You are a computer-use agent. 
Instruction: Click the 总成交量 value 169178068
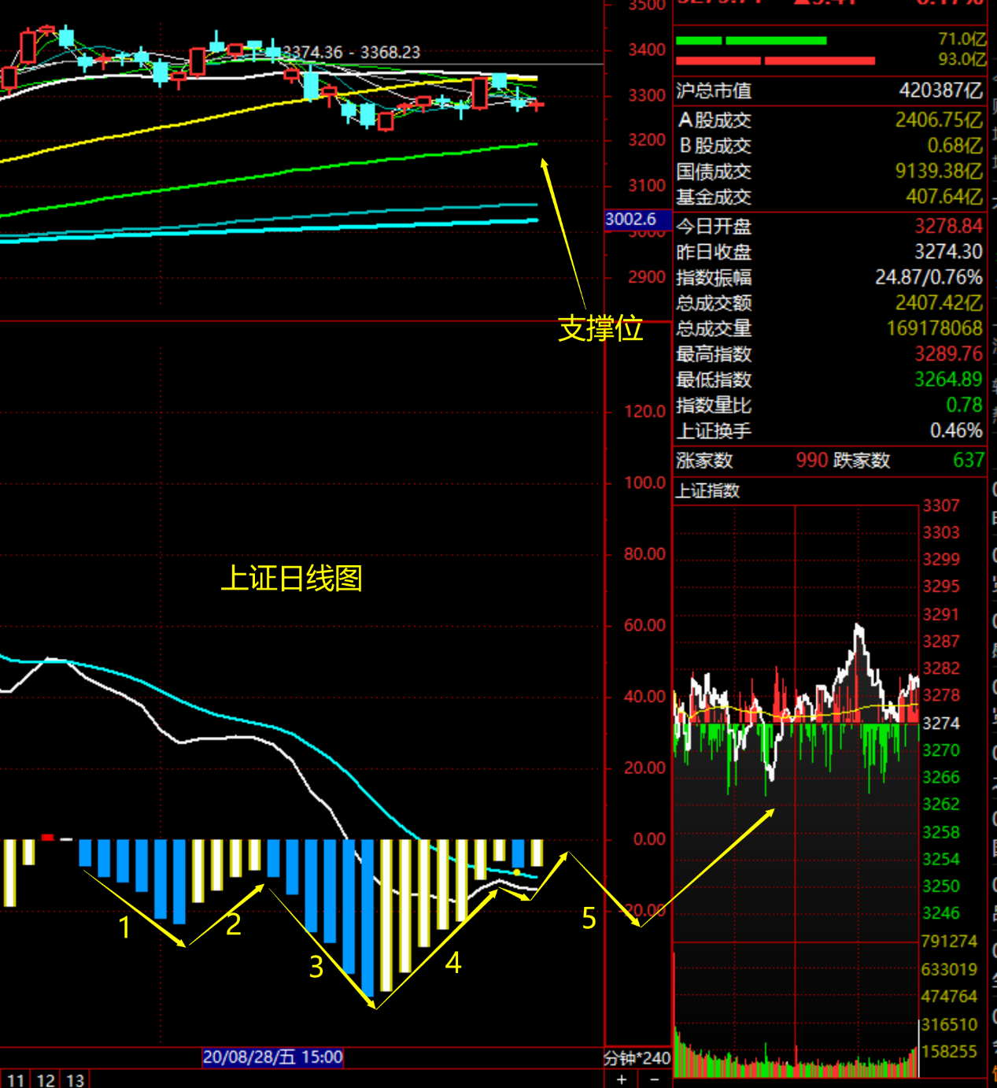click(935, 328)
